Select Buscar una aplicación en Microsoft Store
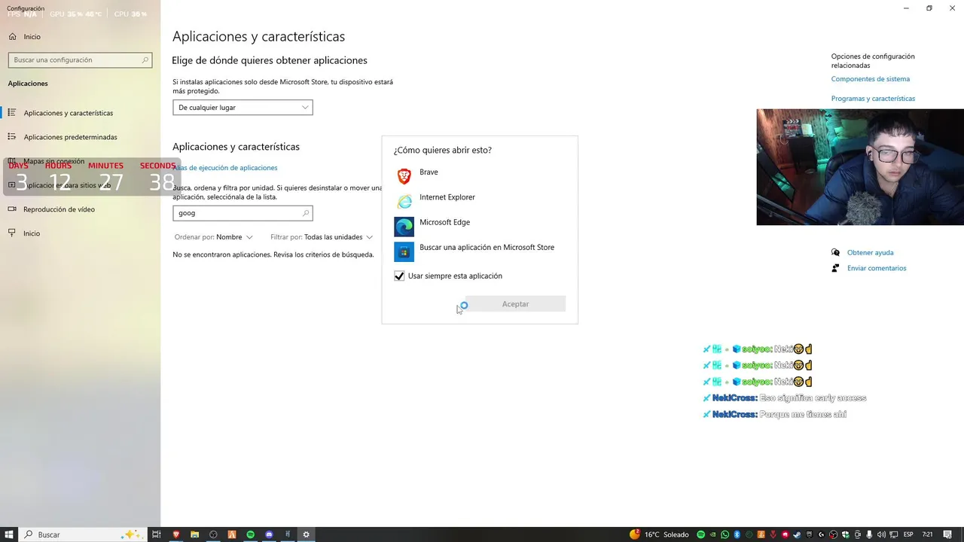Viewport: 964px width, 542px height. (479, 251)
